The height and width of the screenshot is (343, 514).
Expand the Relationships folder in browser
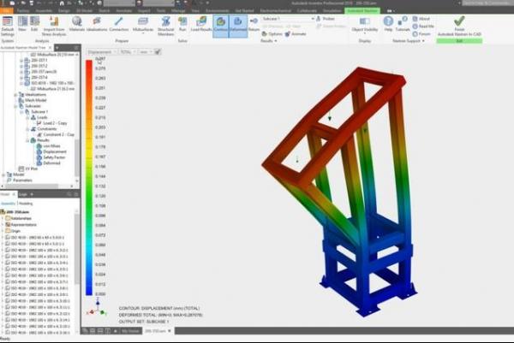(x=3, y=217)
